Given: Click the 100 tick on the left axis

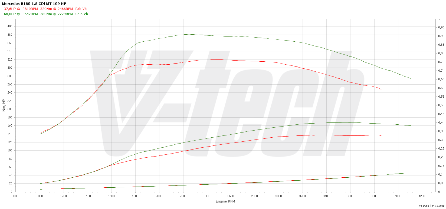Looking at the screenshot, I should (10, 150).
